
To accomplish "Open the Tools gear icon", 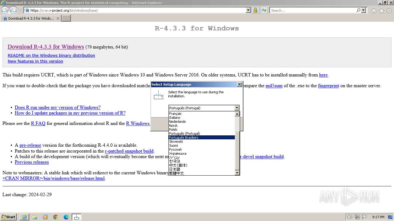I will point(389,11).
